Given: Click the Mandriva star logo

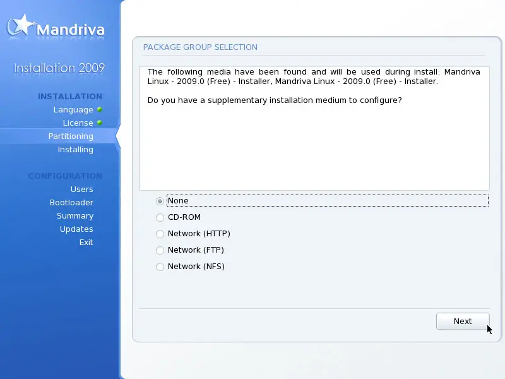Looking at the screenshot, I should tap(20, 26).
